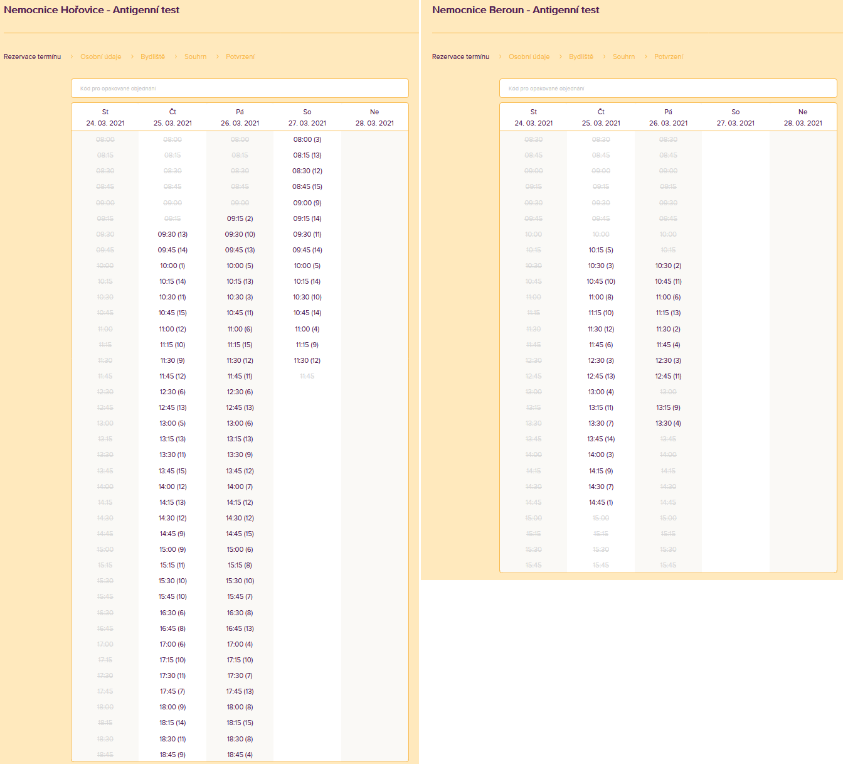The height and width of the screenshot is (764, 843).
Task: Open 'Souhrn' step in Beroun breadcrumb
Action: pyautogui.click(x=623, y=56)
